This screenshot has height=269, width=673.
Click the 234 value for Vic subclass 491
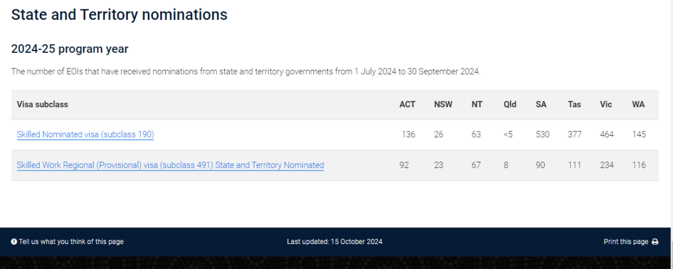click(x=607, y=165)
